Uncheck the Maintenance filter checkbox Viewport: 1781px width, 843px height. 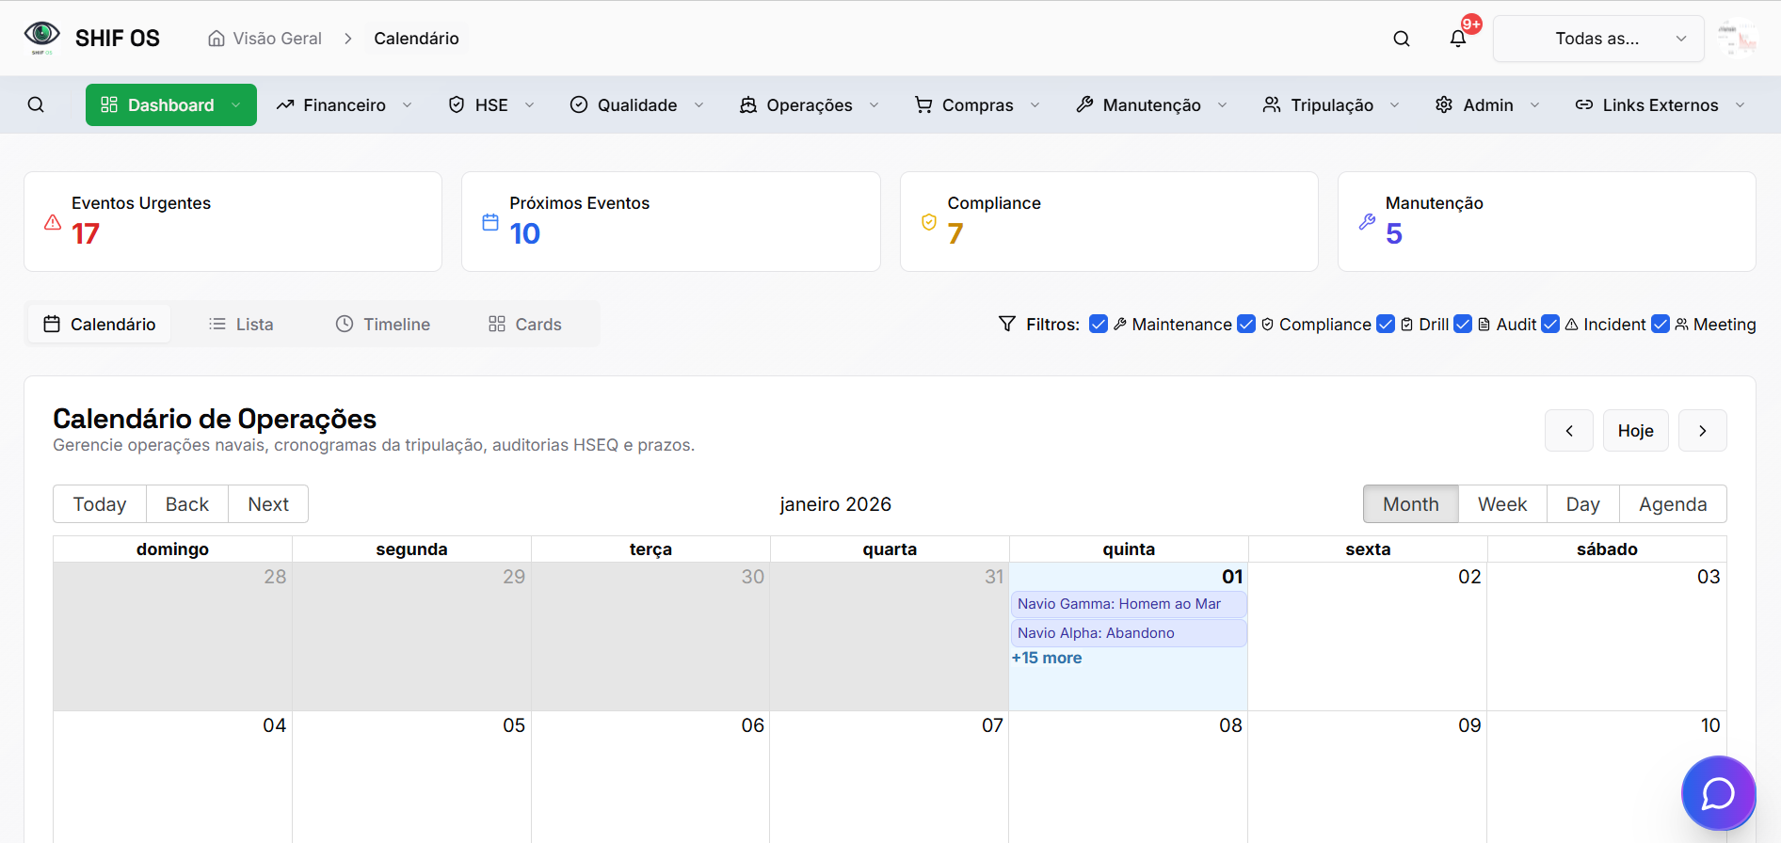point(1098,324)
